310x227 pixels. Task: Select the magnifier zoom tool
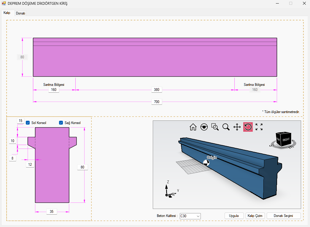[226, 127]
